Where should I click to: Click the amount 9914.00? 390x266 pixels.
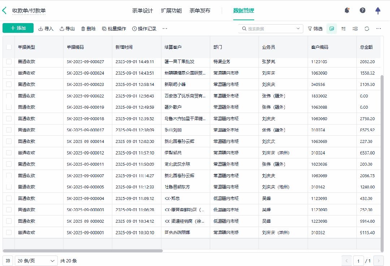click(x=367, y=221)
